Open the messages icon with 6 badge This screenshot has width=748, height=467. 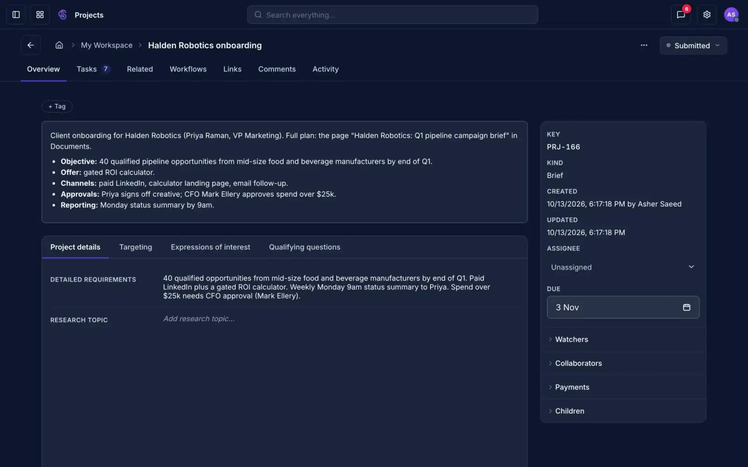[x=681, y=14]
